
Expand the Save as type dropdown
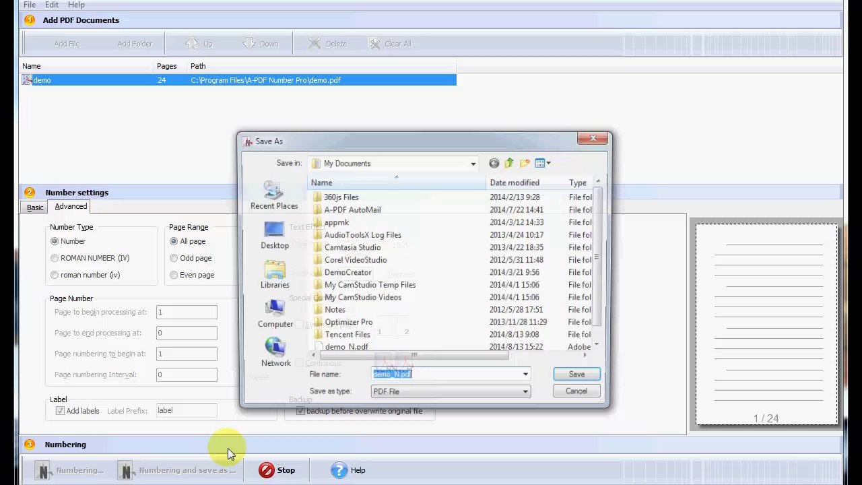(525, 391)
